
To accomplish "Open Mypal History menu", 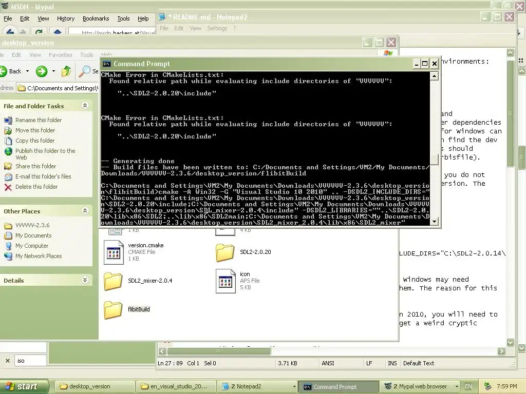I will click(66, 18).
